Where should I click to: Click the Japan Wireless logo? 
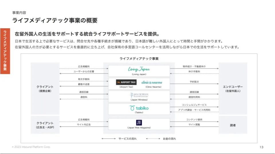(x=139, y=95)
